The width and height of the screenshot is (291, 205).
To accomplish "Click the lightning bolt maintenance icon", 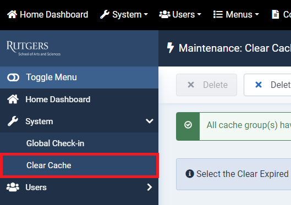I will click(x=171, y=48).
